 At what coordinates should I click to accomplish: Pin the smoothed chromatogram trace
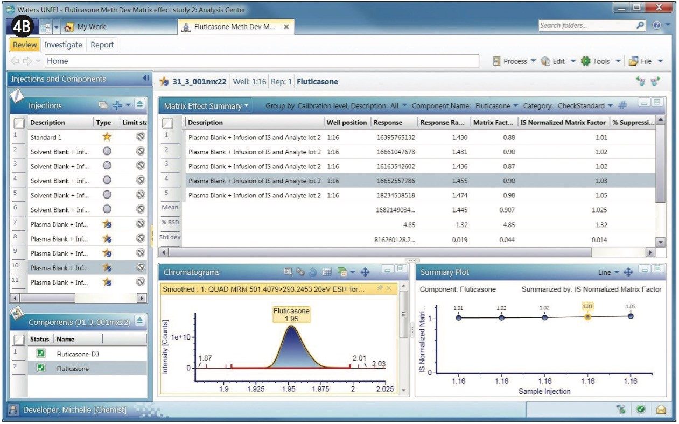[380, 289]
